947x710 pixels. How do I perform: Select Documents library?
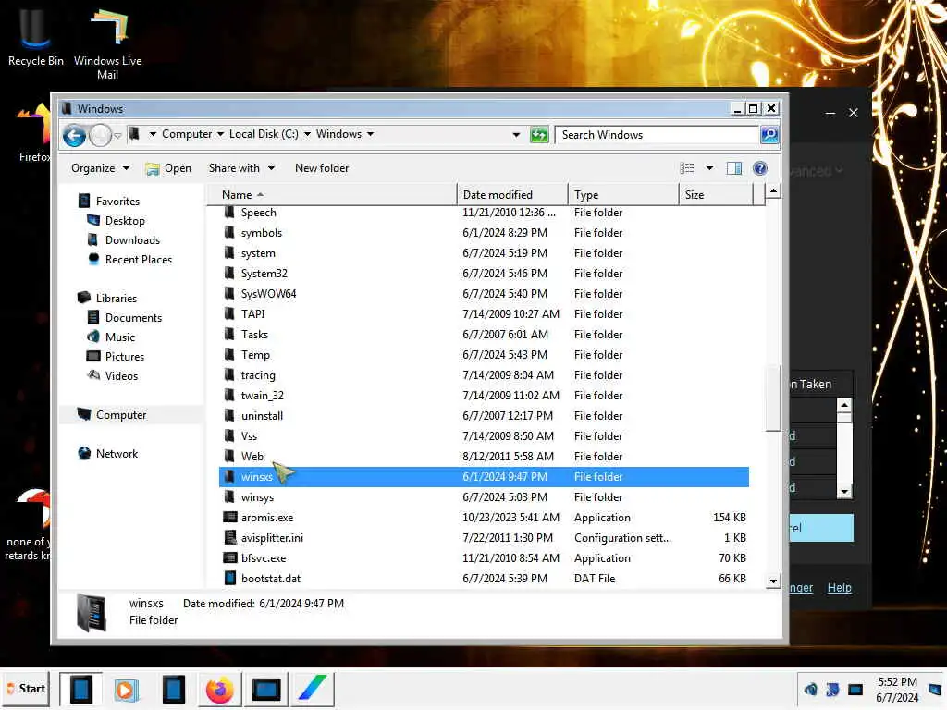coord(133,318)
